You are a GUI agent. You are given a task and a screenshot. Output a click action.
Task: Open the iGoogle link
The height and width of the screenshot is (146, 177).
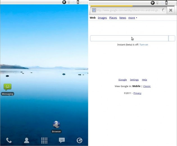[x=122, y=80]
